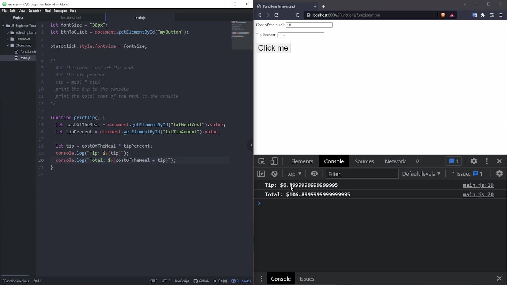Open the browser extensions puzzle icon
This screenshot has width=507, height=285.
point(483,15)
